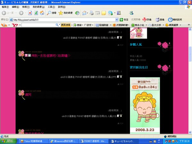Click the orange eye toolbar logo

click(4, 25)
